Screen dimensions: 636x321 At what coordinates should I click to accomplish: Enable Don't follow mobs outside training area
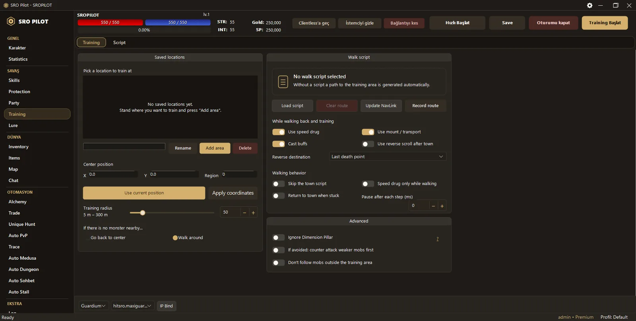(x=279, y=263)
